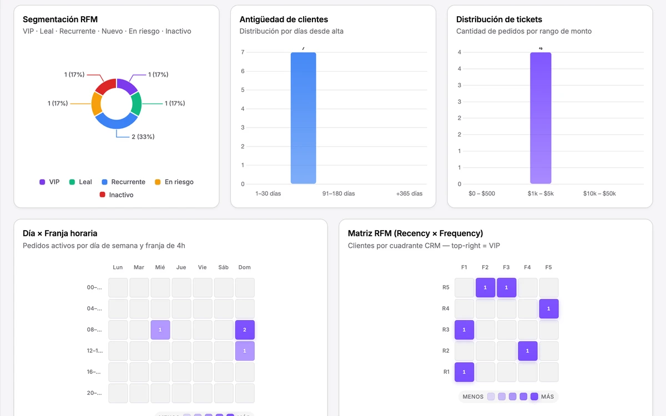The height and width of the screenshot is (416, 666).
Task: Click the "91–180 días" axis label
Action: tap(339, 194)
